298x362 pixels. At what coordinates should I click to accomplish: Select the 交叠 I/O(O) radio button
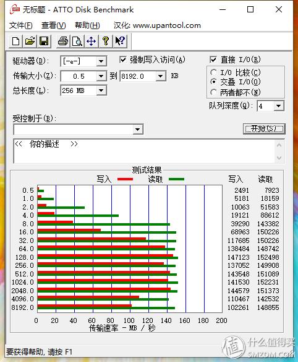click(213, 82)
